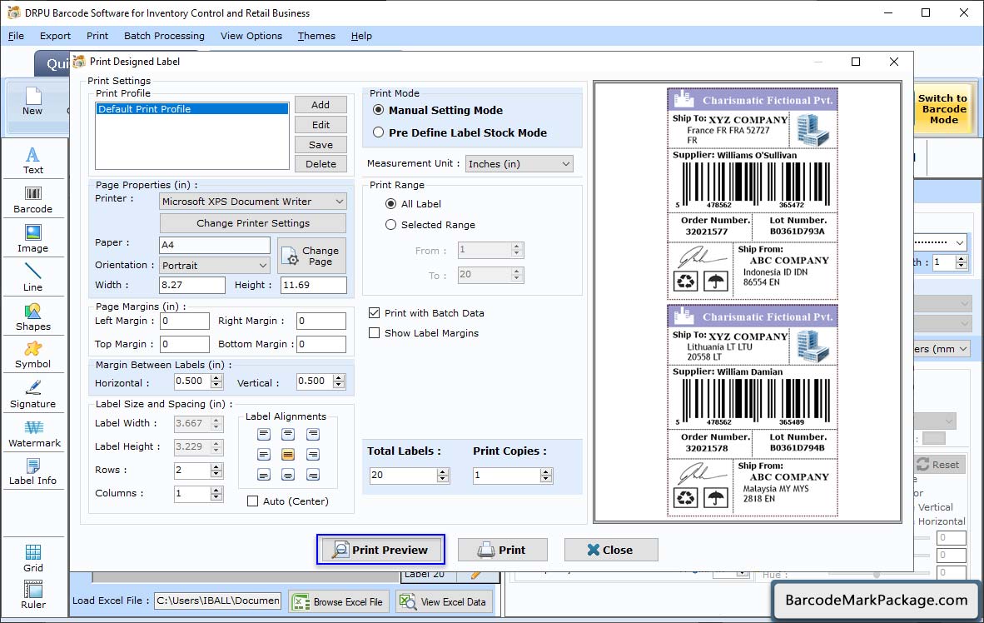984x623 pixels.
Task: Click the Paper size field
Action: click(x=215, y=245)
